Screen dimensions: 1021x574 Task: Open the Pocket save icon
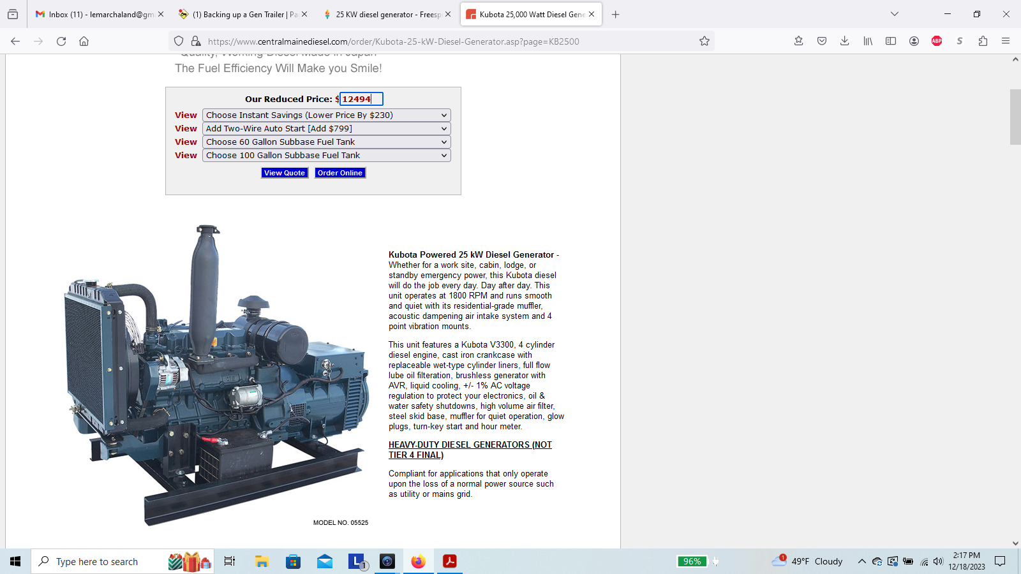822,41
